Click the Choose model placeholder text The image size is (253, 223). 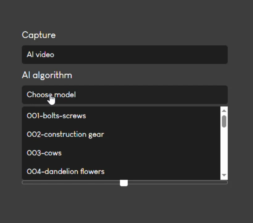[51, 95]
